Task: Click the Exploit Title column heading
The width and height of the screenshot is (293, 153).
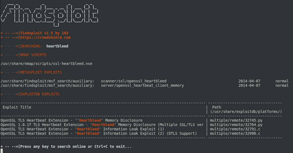Action: point(17,107)
